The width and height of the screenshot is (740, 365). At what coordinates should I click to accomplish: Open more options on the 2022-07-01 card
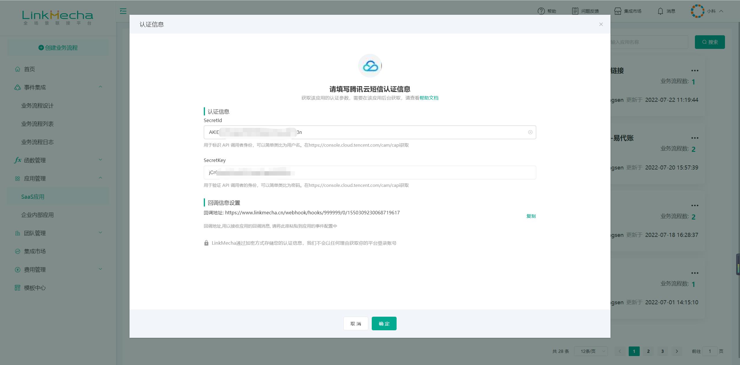tap(695, 273)
